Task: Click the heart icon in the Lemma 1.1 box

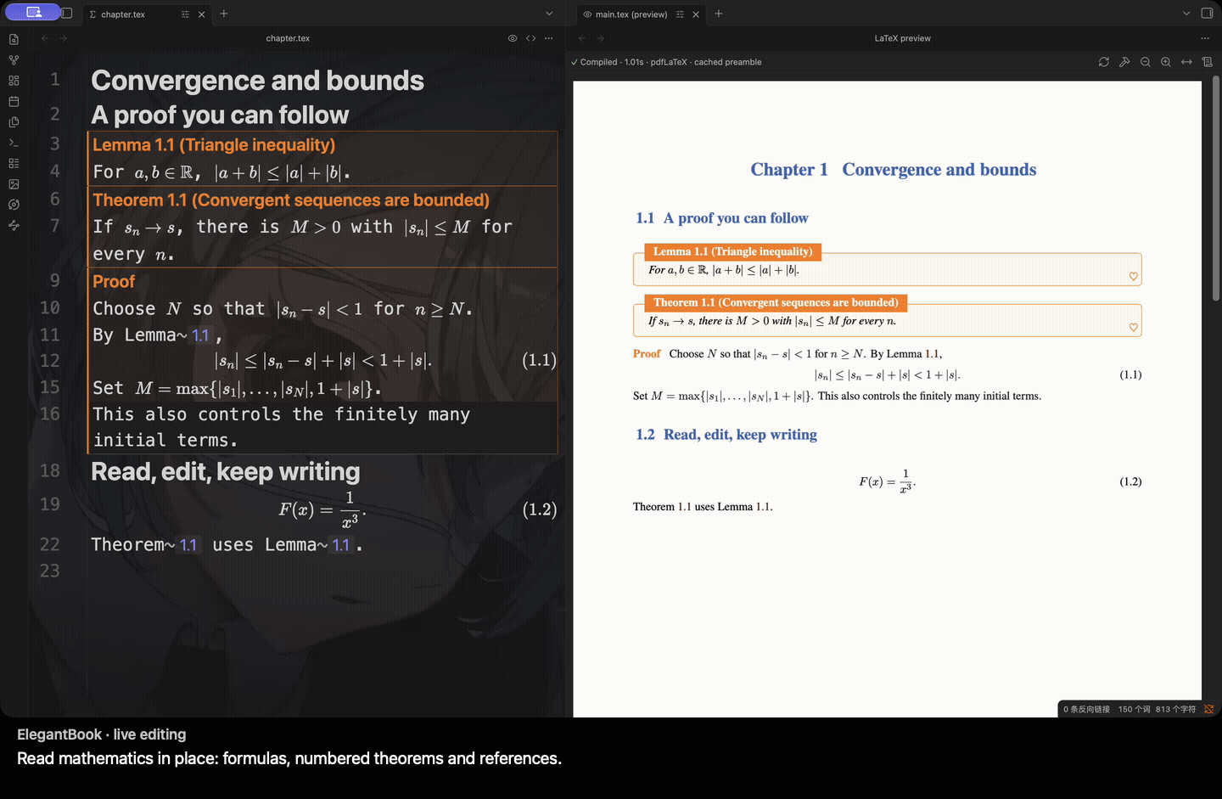Action: (x=1133, y=276)
